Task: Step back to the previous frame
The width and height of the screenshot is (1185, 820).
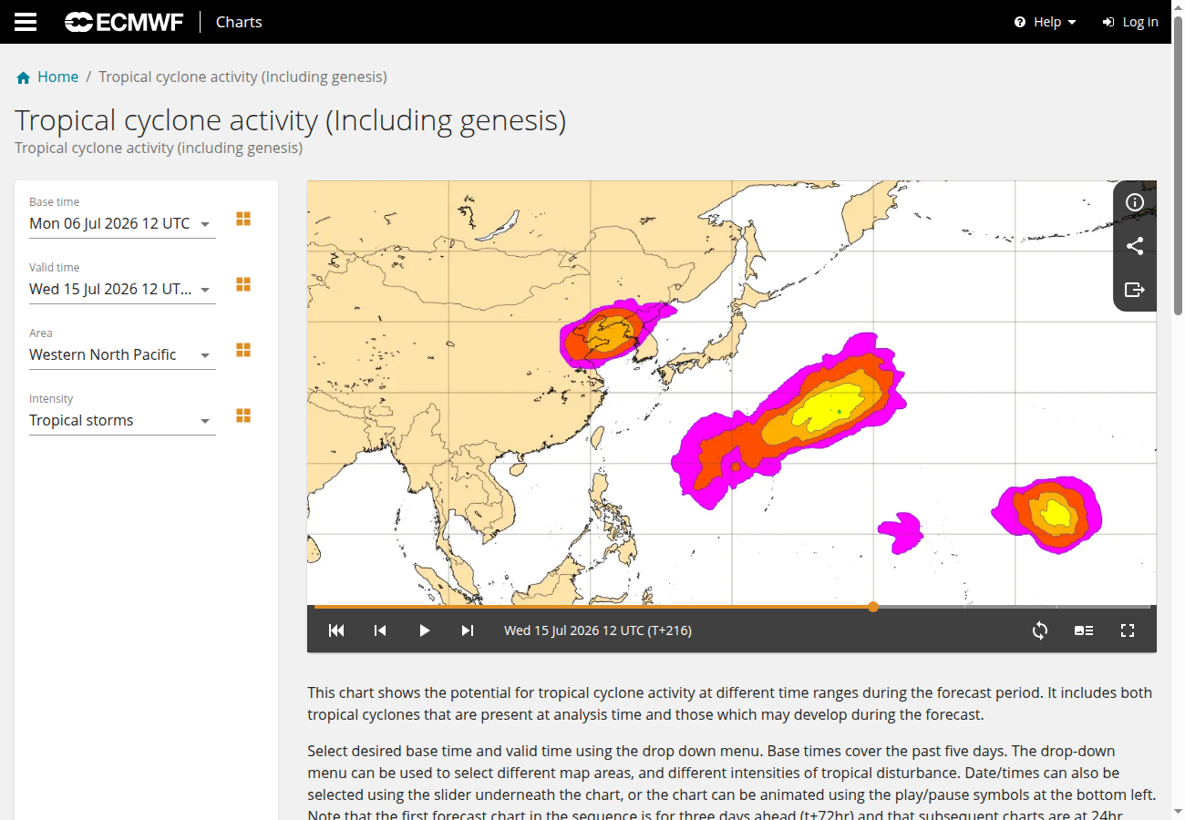Action: pos(380,630)
